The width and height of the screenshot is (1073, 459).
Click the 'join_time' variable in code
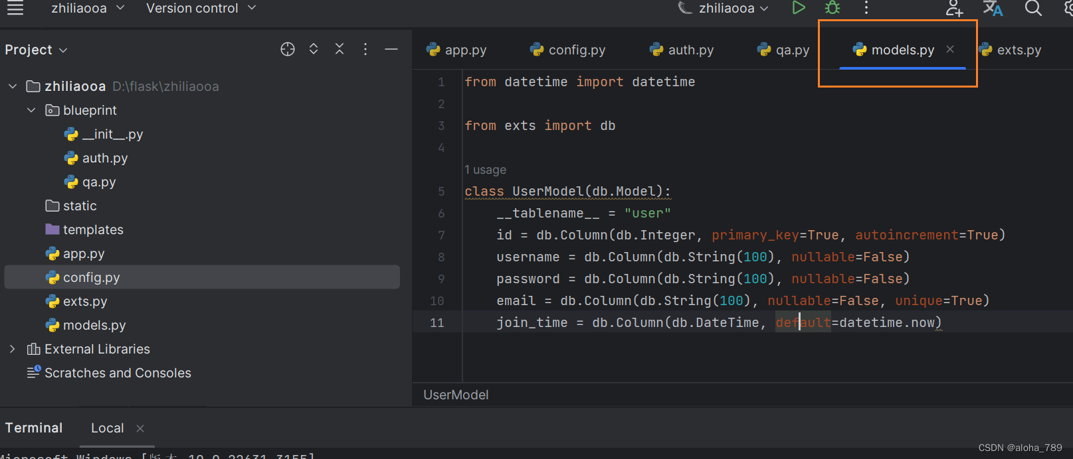click(532, 322)
